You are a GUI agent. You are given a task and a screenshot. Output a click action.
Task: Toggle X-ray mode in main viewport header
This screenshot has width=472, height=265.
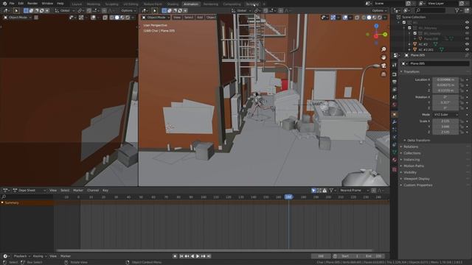pyautogui.click(x=357, y=18)
